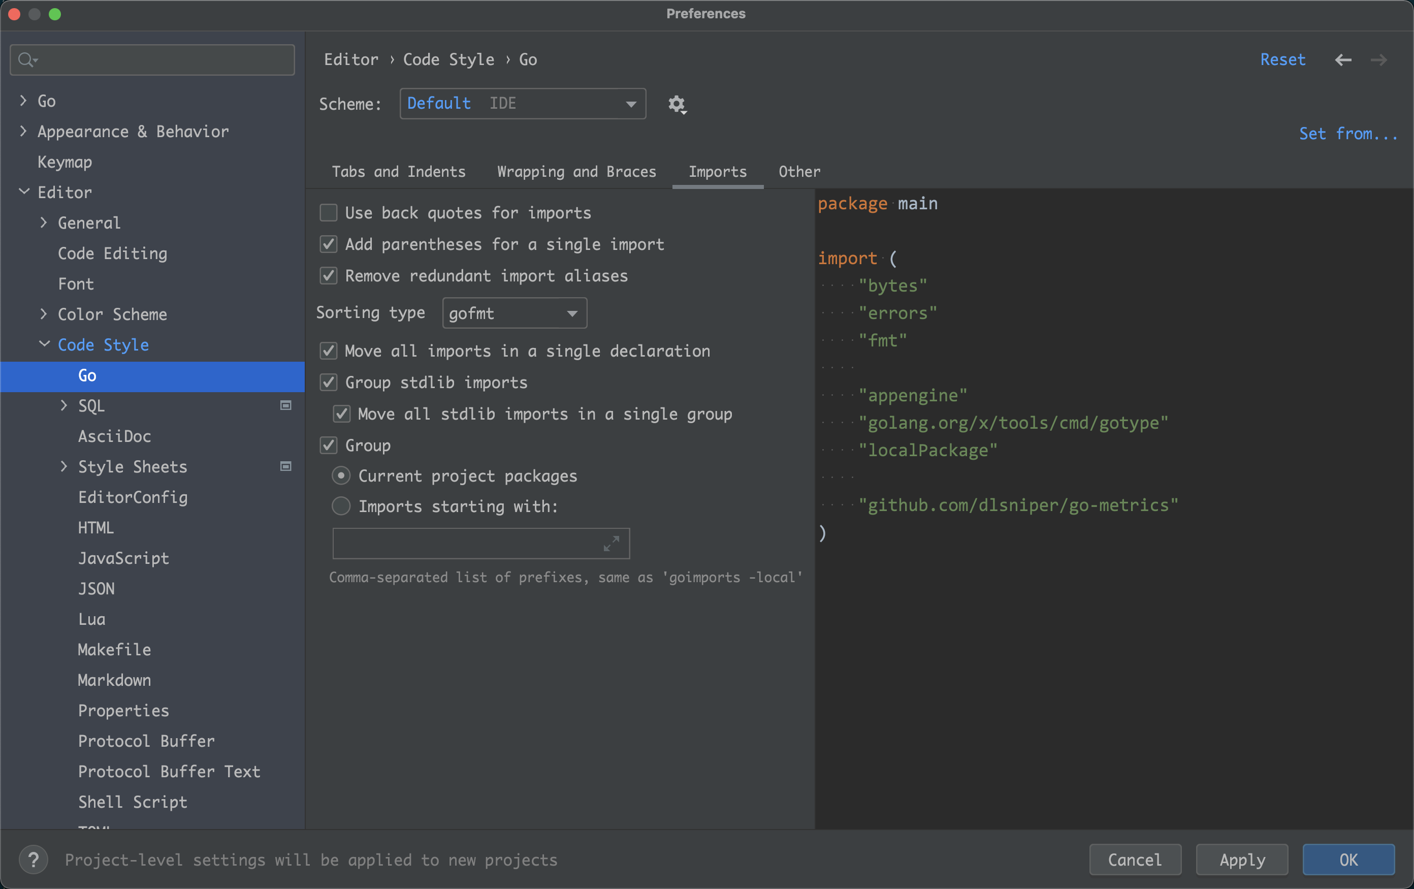1414x889 pixels.
Task: Click the search magnifier icon
Action: (26, 60)
